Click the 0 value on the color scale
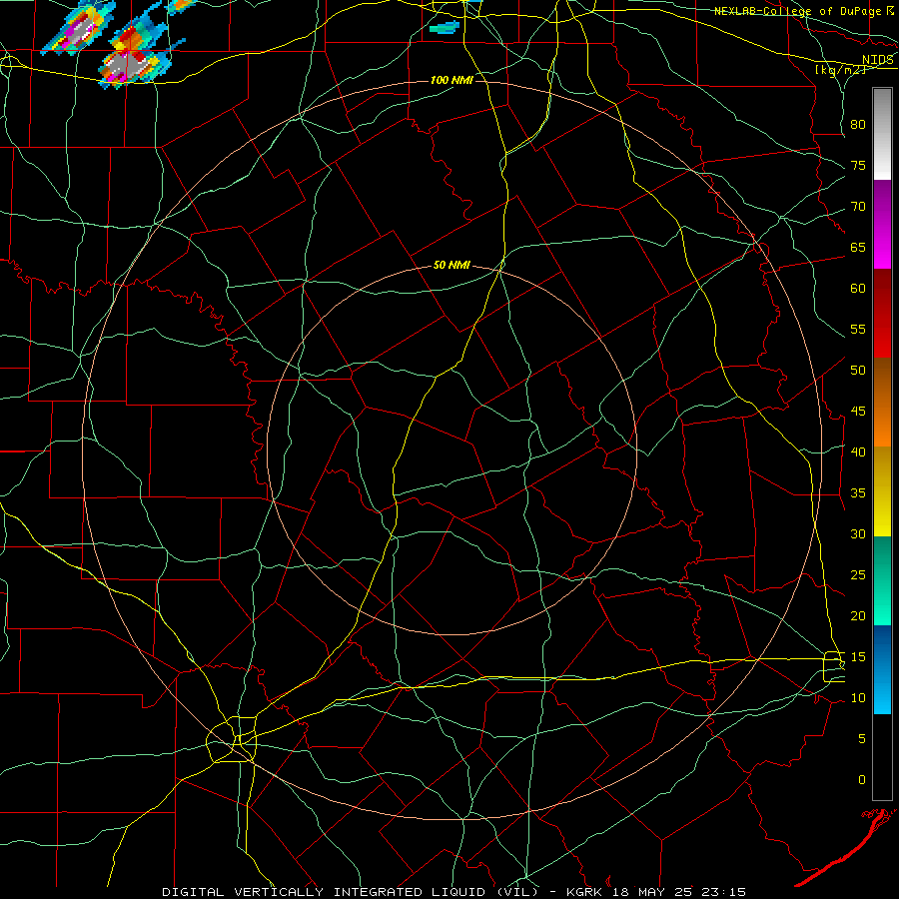The height and width of the screenshot is (899, 899). click(862, 780)
